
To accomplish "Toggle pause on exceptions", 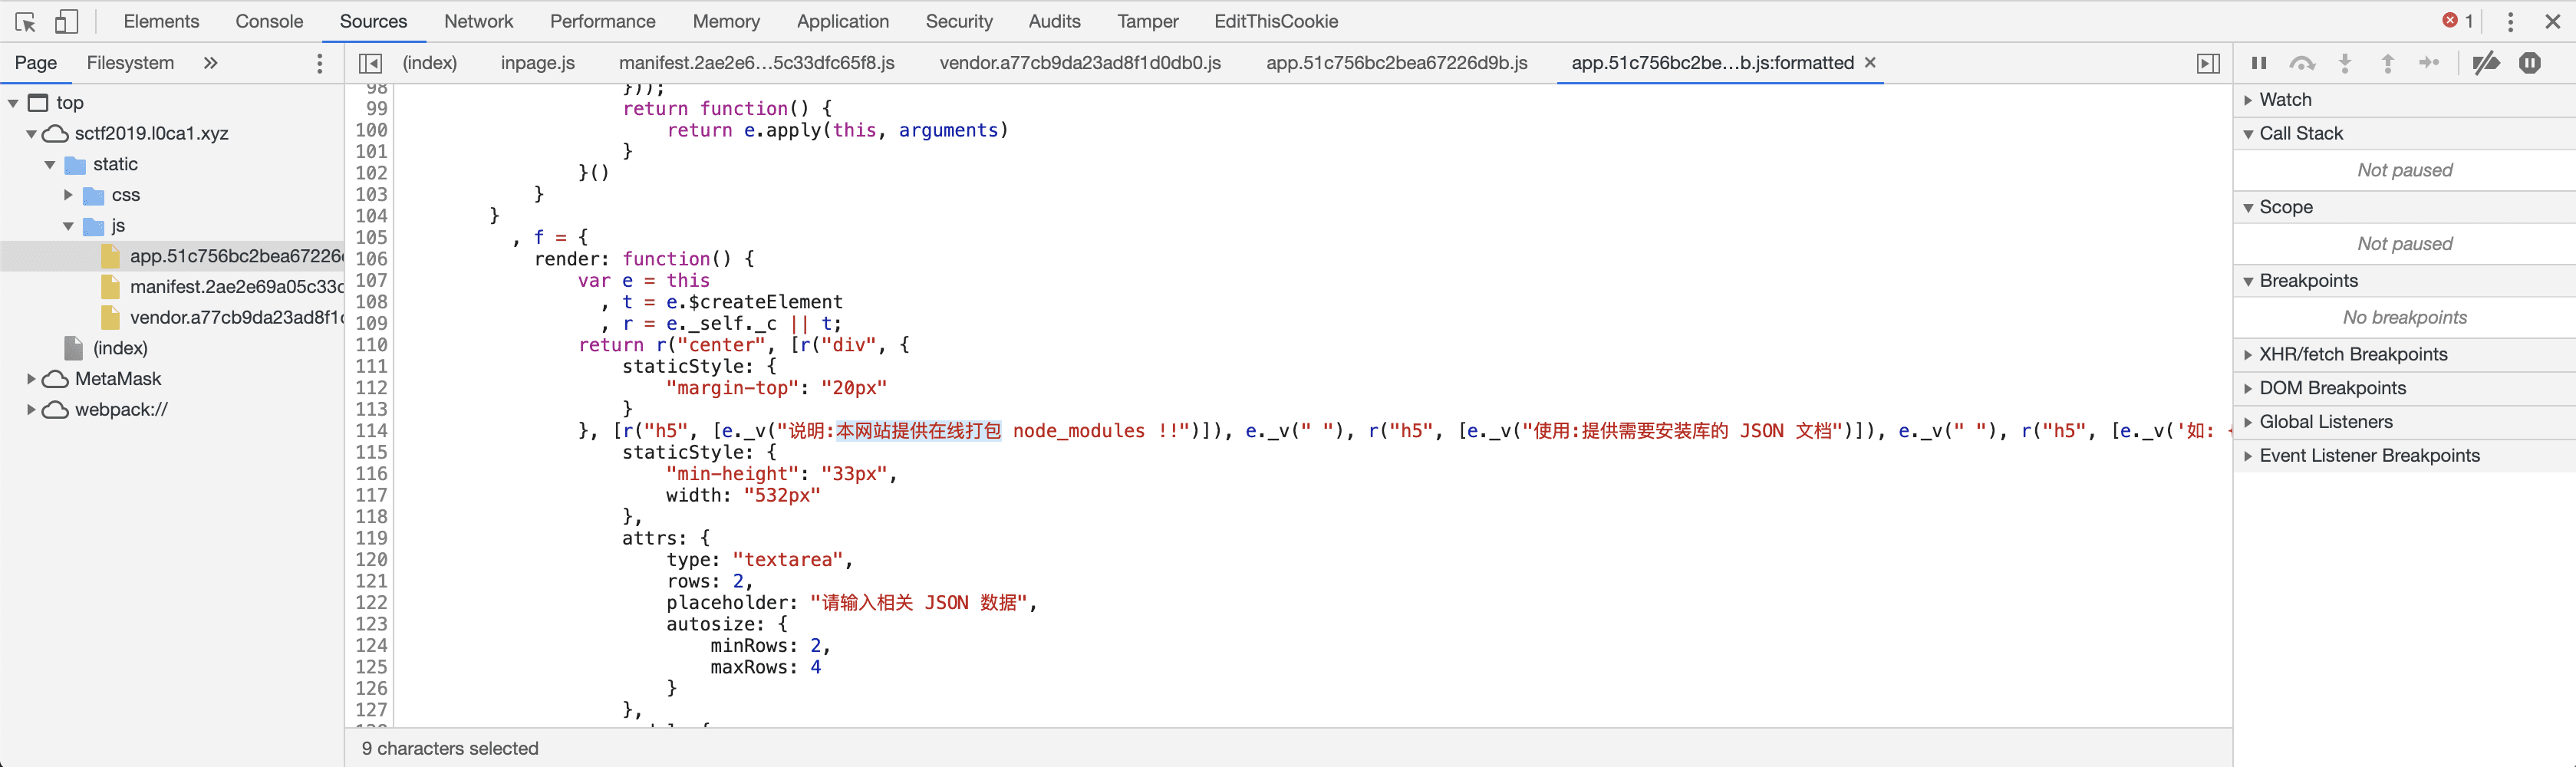I will click(2530, 63).
